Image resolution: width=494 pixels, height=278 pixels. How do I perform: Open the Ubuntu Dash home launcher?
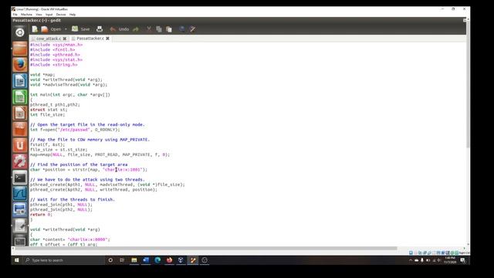click(x=20, y=32)
